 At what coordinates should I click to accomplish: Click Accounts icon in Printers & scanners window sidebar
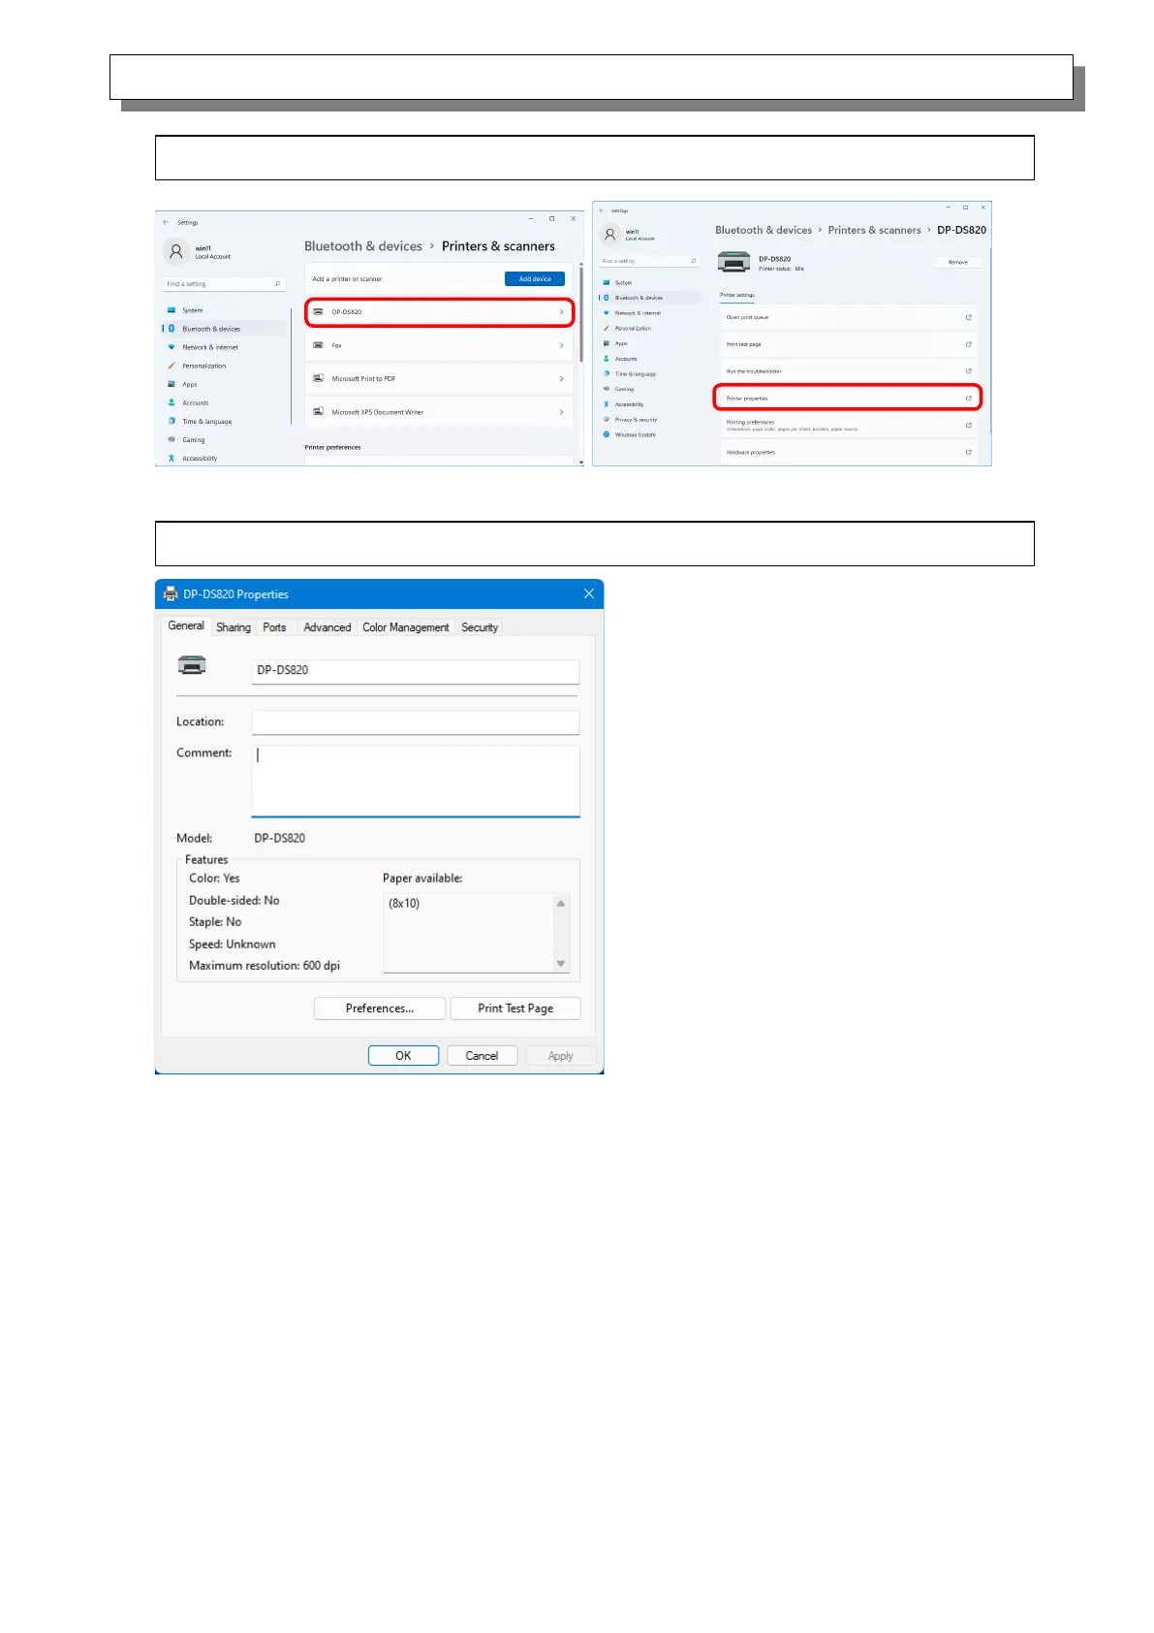[x=172, y=402]
